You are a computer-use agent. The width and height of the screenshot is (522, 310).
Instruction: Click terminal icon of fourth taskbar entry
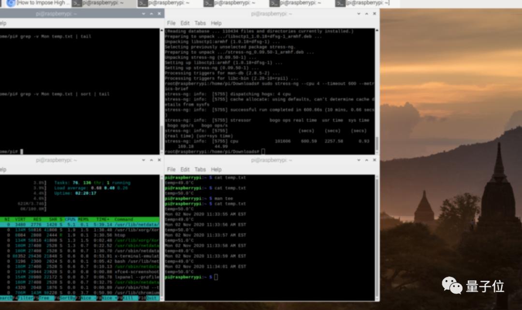pos(208,3)
